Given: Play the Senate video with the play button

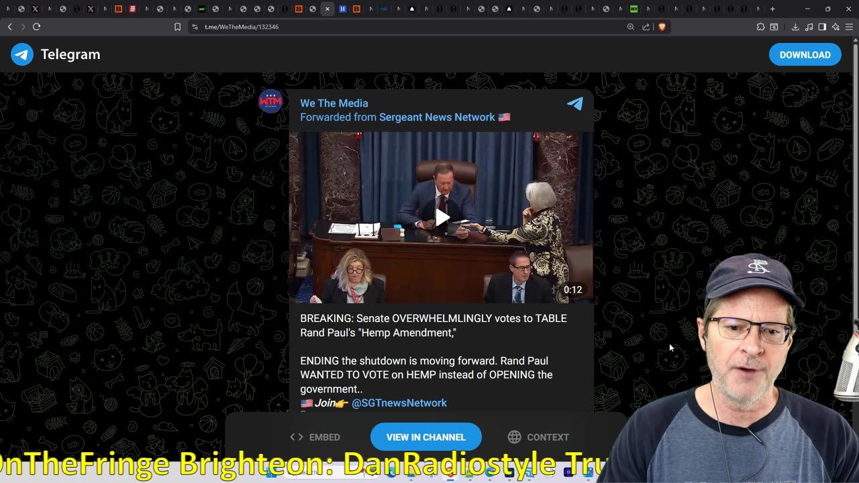Looking at the screenshot, I should click(441, 217).
